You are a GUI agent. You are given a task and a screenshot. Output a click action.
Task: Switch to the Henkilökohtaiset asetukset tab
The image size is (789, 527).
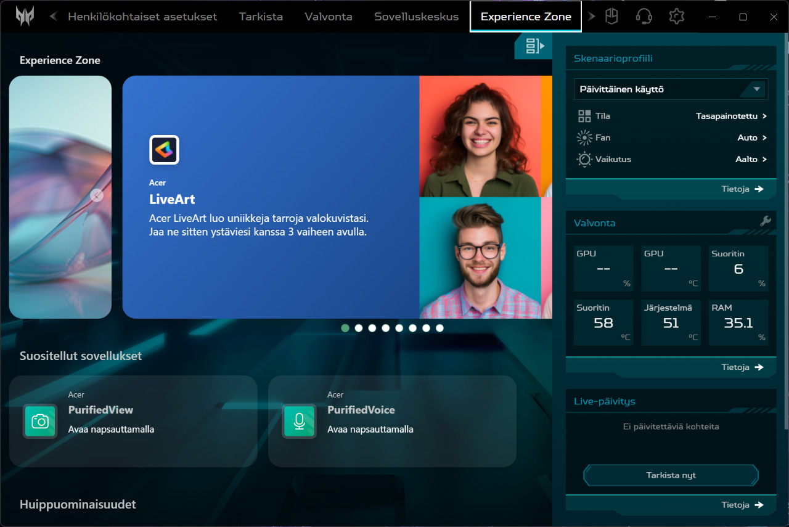point(142,17)
